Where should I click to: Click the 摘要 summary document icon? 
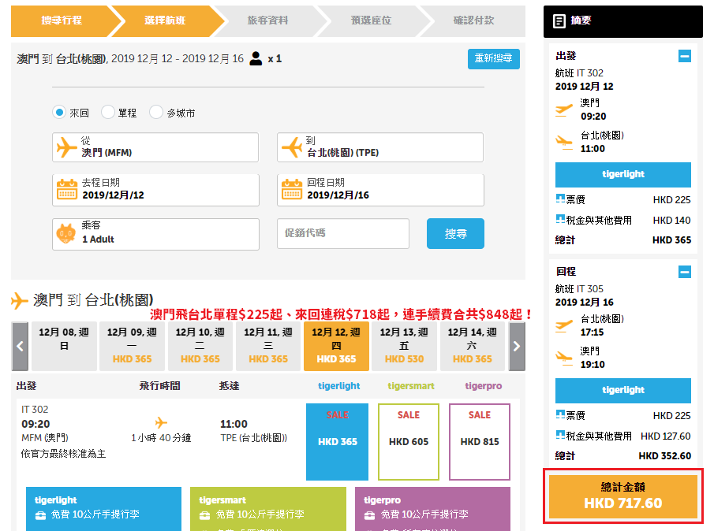(559, 21)
